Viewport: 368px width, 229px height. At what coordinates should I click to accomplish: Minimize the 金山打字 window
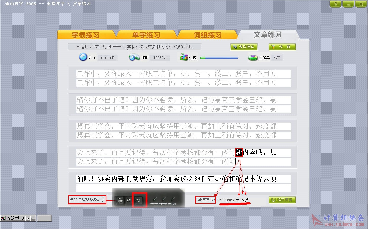(348, 4)
